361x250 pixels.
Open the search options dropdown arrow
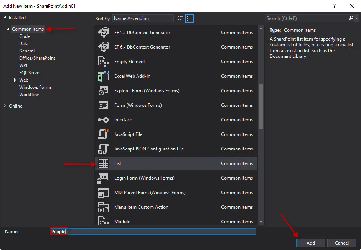pos(356,18)
